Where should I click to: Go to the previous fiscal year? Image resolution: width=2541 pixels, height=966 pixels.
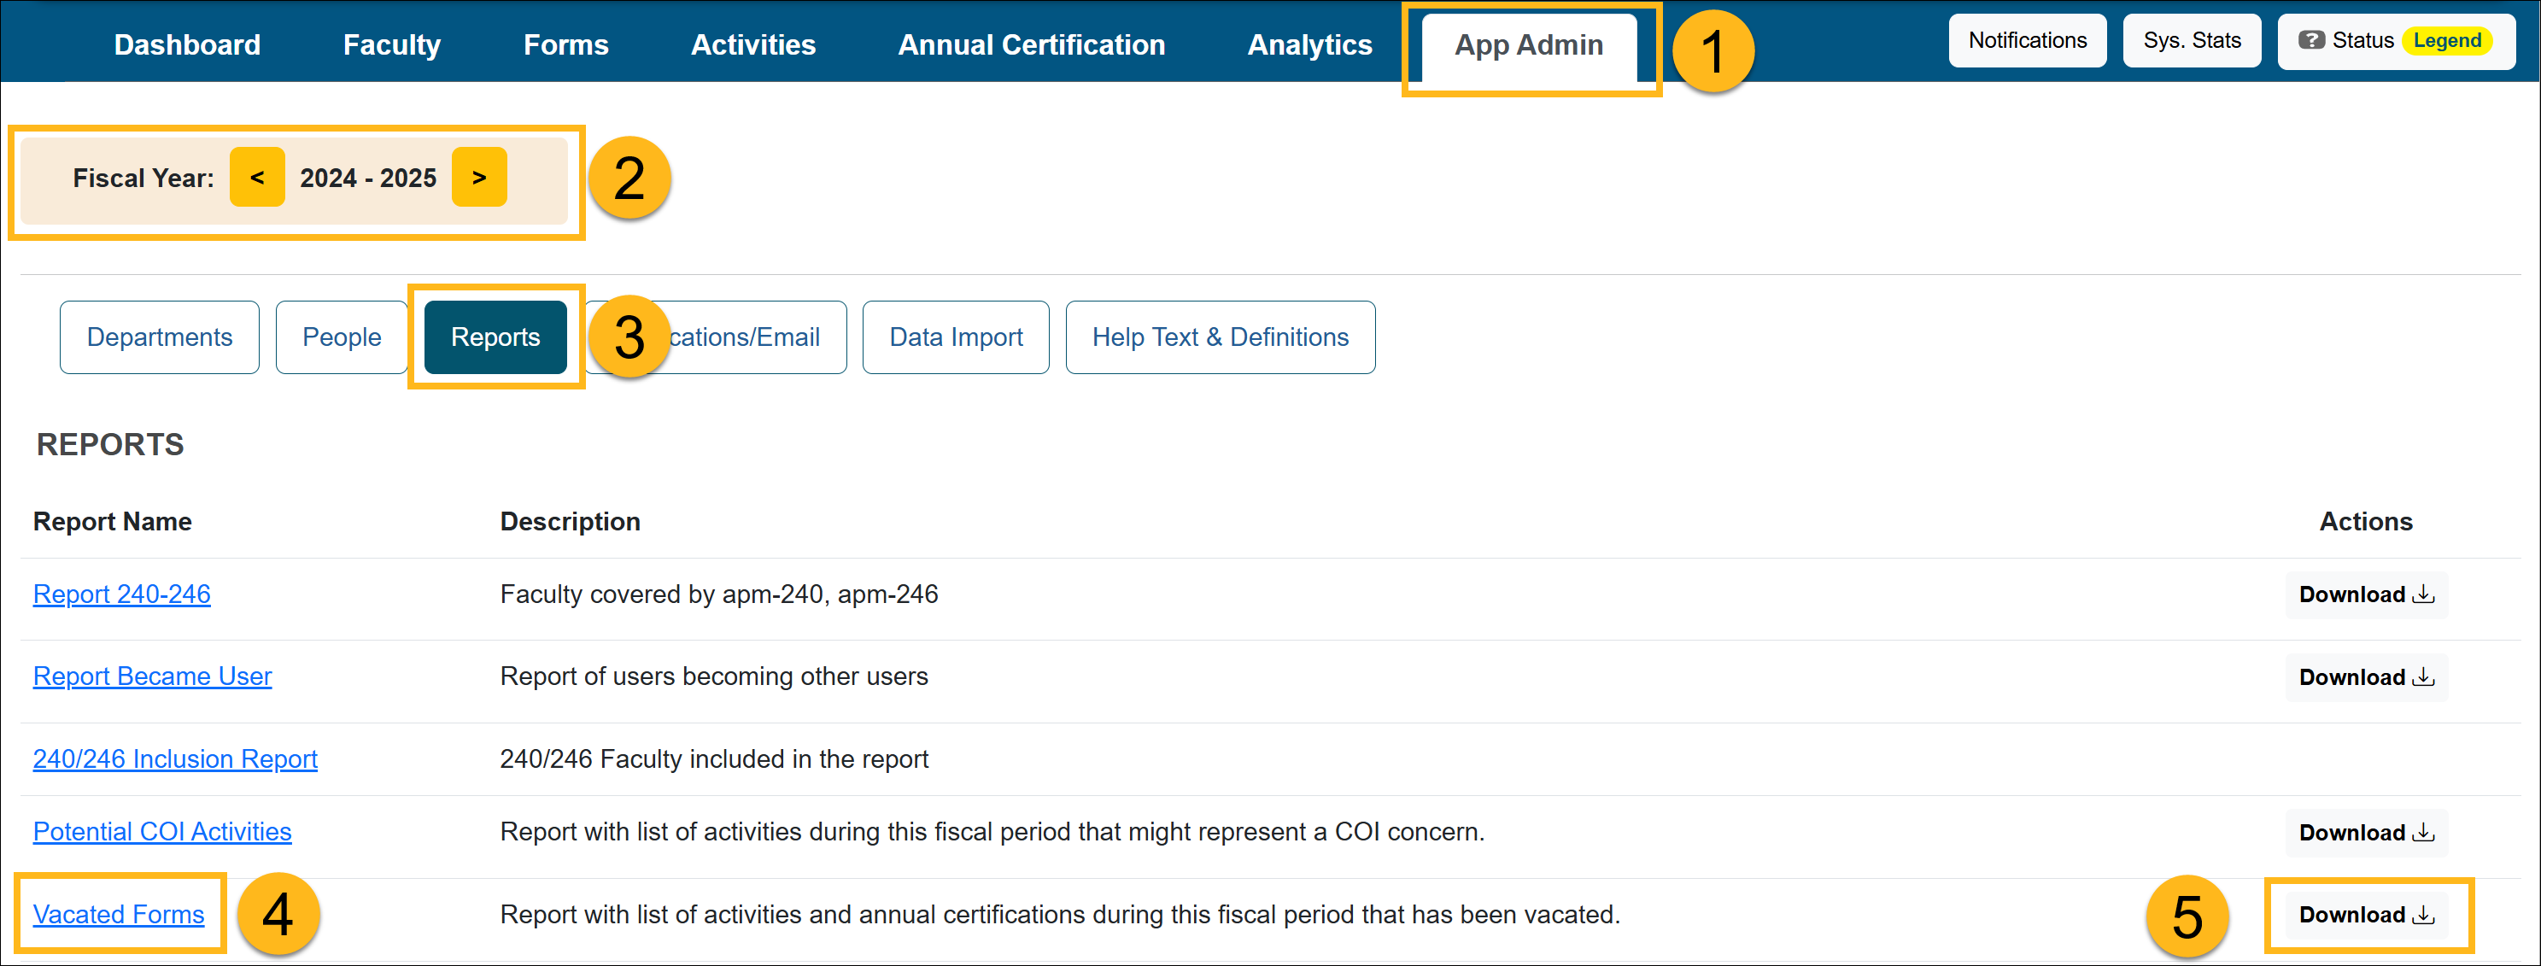(257, 178)
